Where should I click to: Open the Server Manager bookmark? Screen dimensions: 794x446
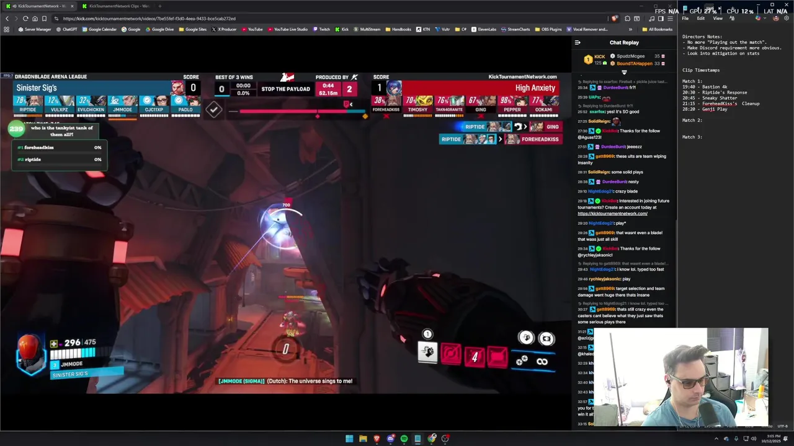pyautogui.click(x=35, y=29)
